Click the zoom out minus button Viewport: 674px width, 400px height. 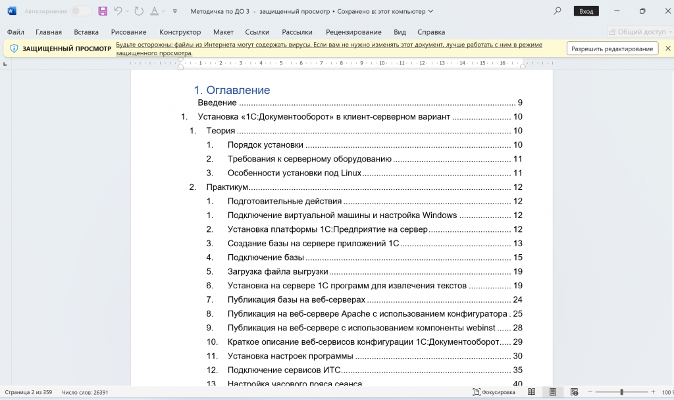[590, 392]
